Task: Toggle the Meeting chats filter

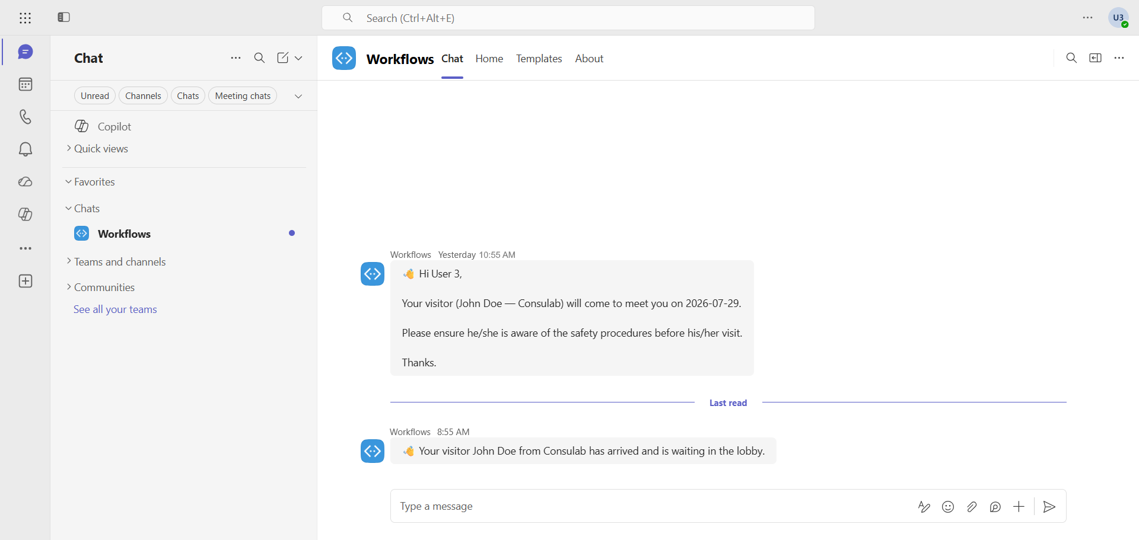Action: coord(243,96)
